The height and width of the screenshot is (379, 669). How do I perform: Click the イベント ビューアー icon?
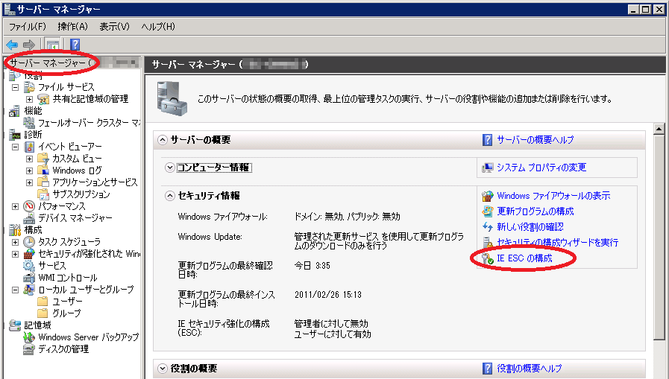click(x=29, y=147)
